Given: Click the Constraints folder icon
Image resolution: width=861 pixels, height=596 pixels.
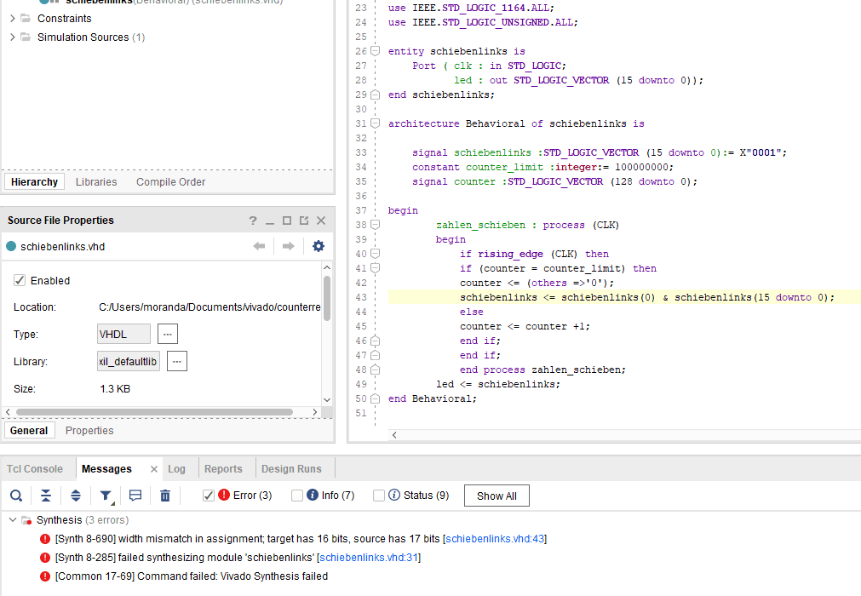Looking at the screenshot, I should tap(26, 18).
